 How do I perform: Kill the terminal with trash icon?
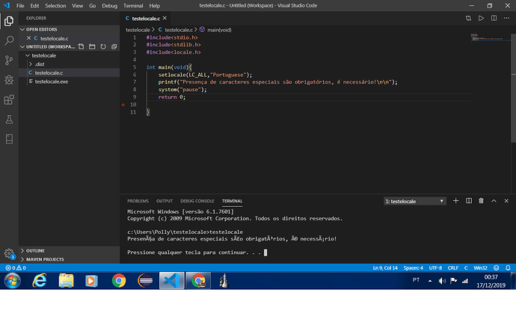point(481,201)
